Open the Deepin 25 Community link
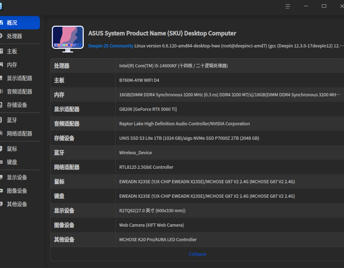The image size is (344, 268). [x=111, y=46]
